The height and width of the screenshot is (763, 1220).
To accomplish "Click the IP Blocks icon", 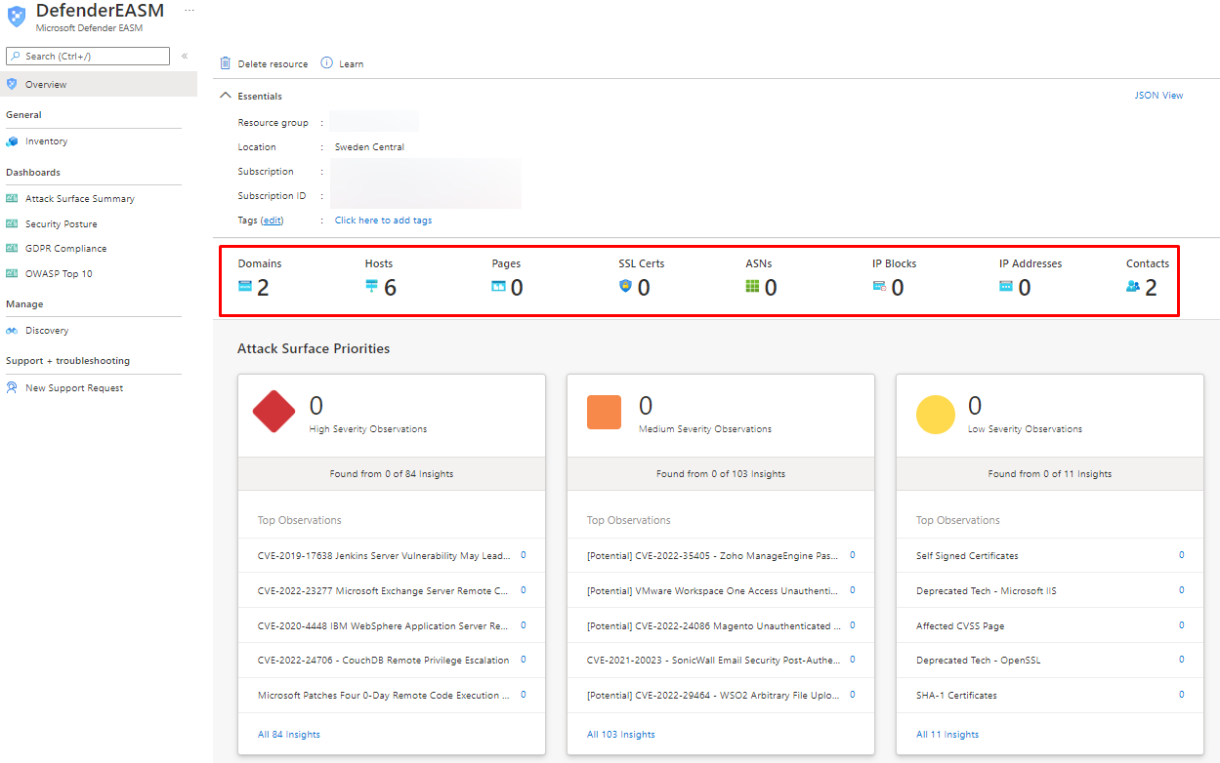I will pos(879,287).
